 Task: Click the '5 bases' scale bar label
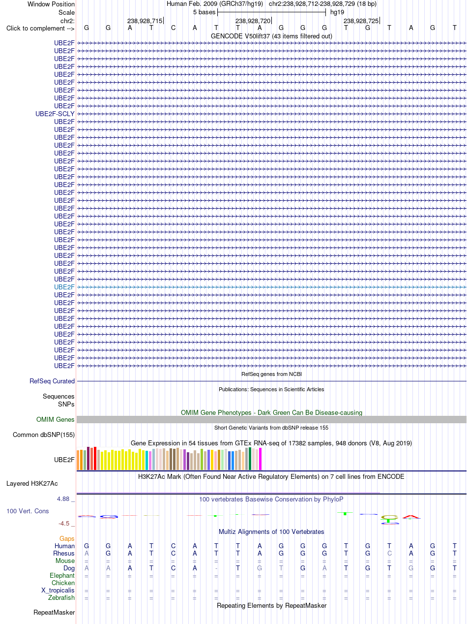(x=204, y=12)
